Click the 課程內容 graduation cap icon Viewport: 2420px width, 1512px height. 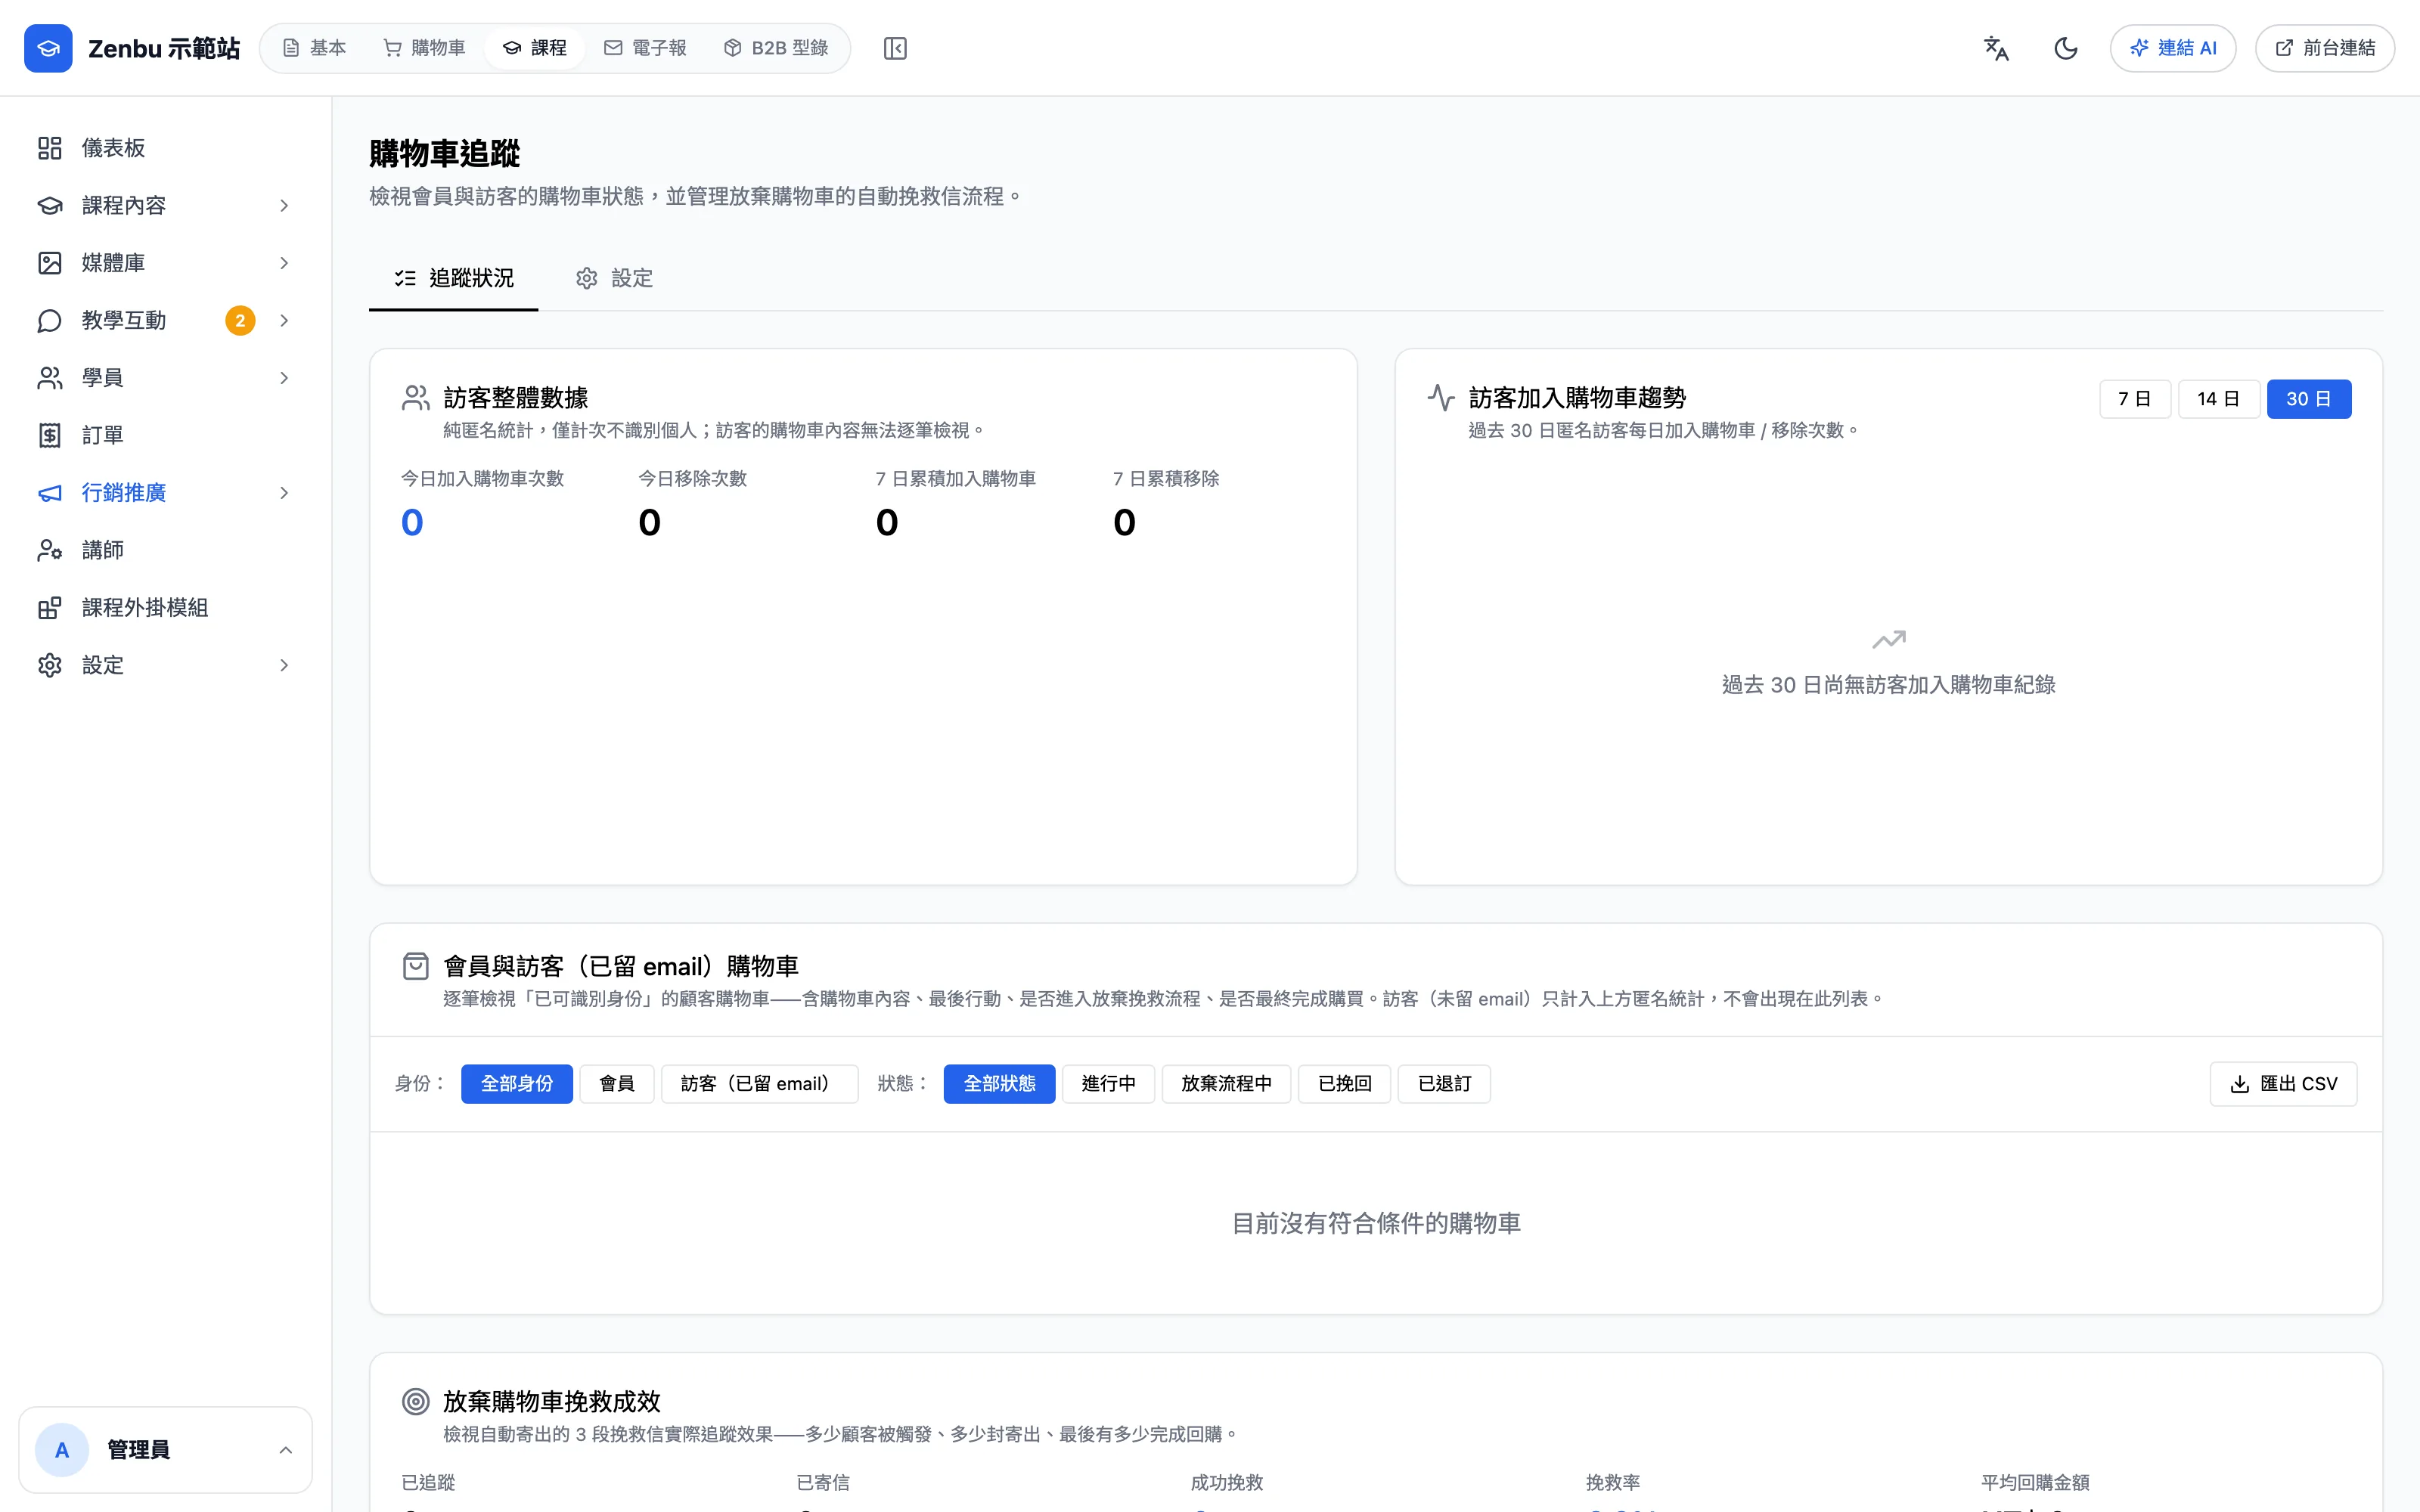(x=50, y=205)
